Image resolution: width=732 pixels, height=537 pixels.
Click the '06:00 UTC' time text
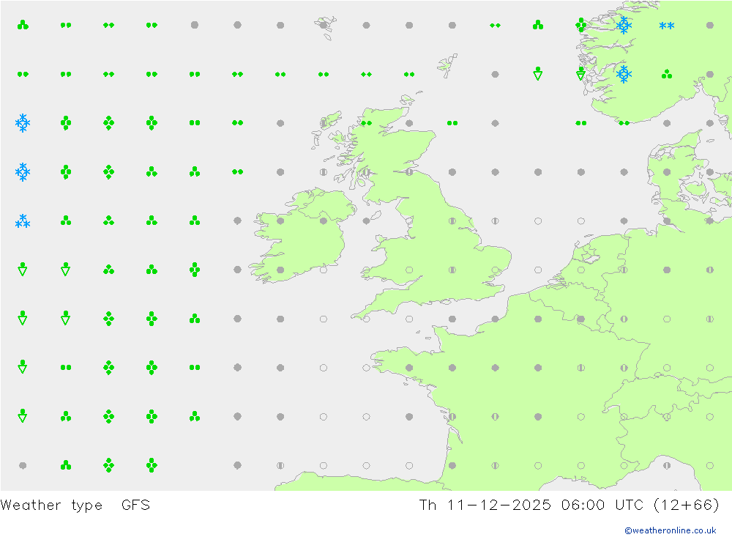click(602, 505)
